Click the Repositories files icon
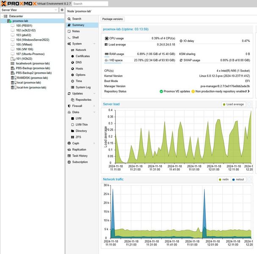The height and width of the screenshot is (254, 257). (x=72, y=100)
